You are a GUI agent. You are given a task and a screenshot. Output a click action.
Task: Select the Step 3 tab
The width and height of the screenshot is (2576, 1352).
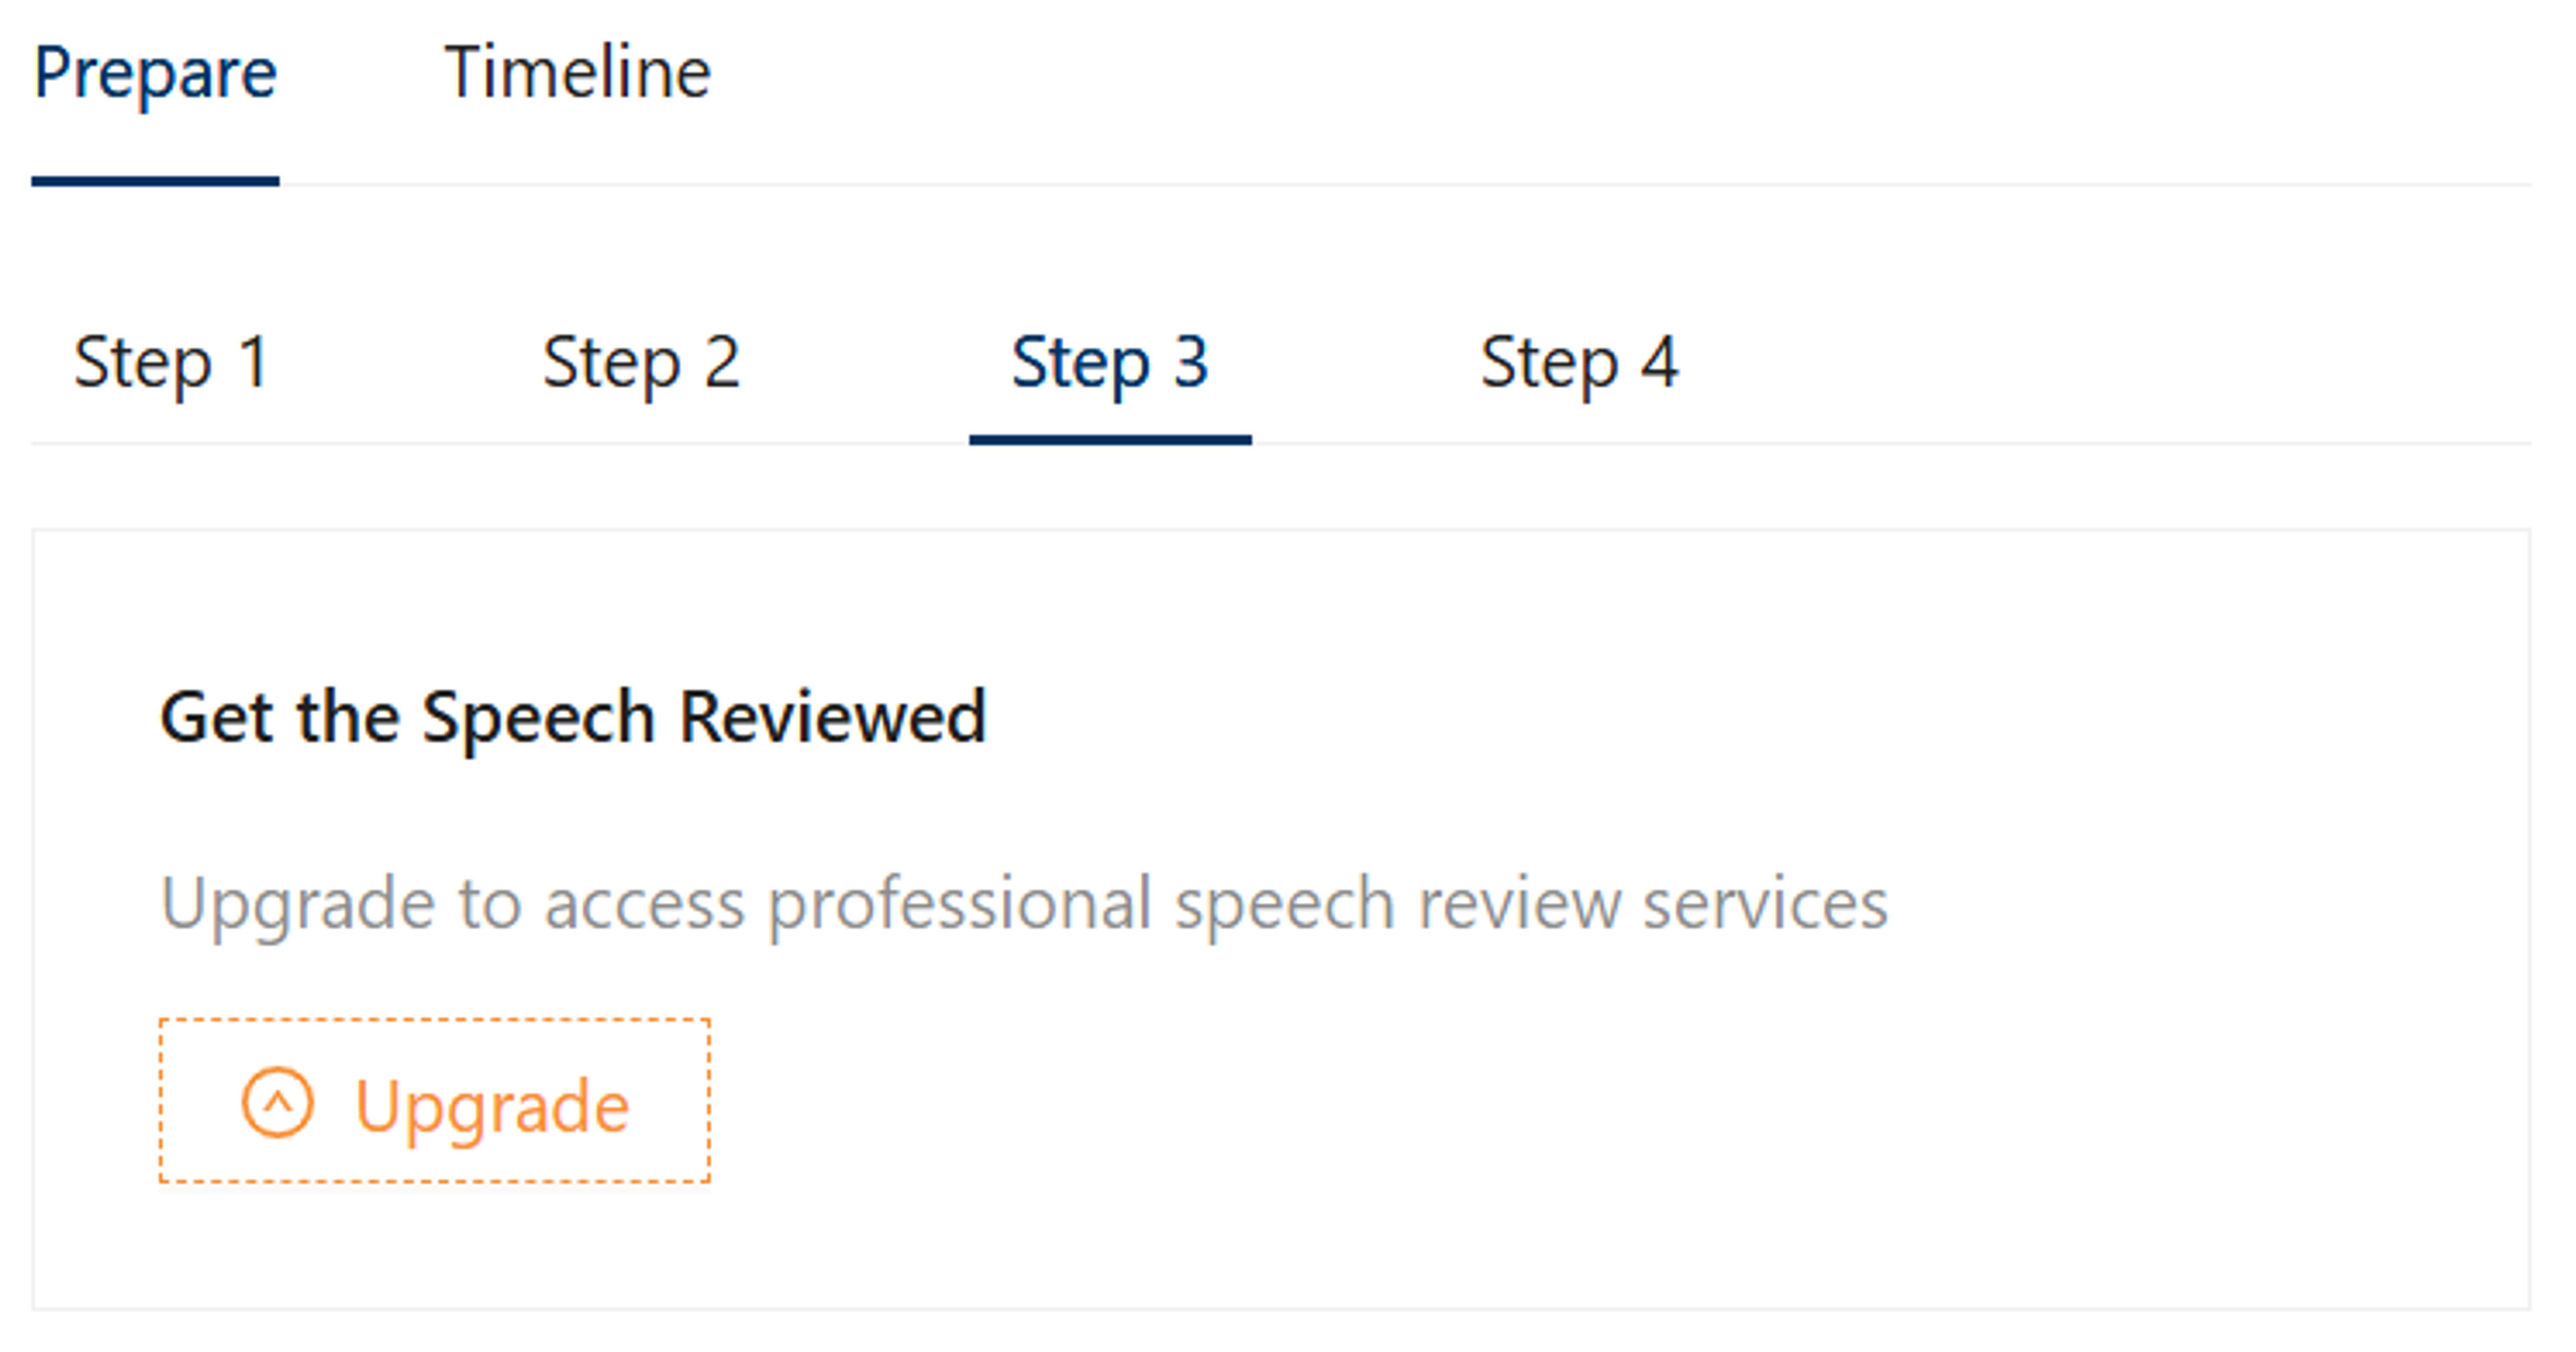(1110, 362)
